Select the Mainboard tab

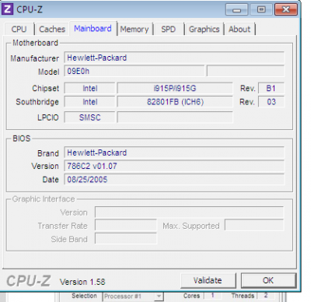coord(93,29)
